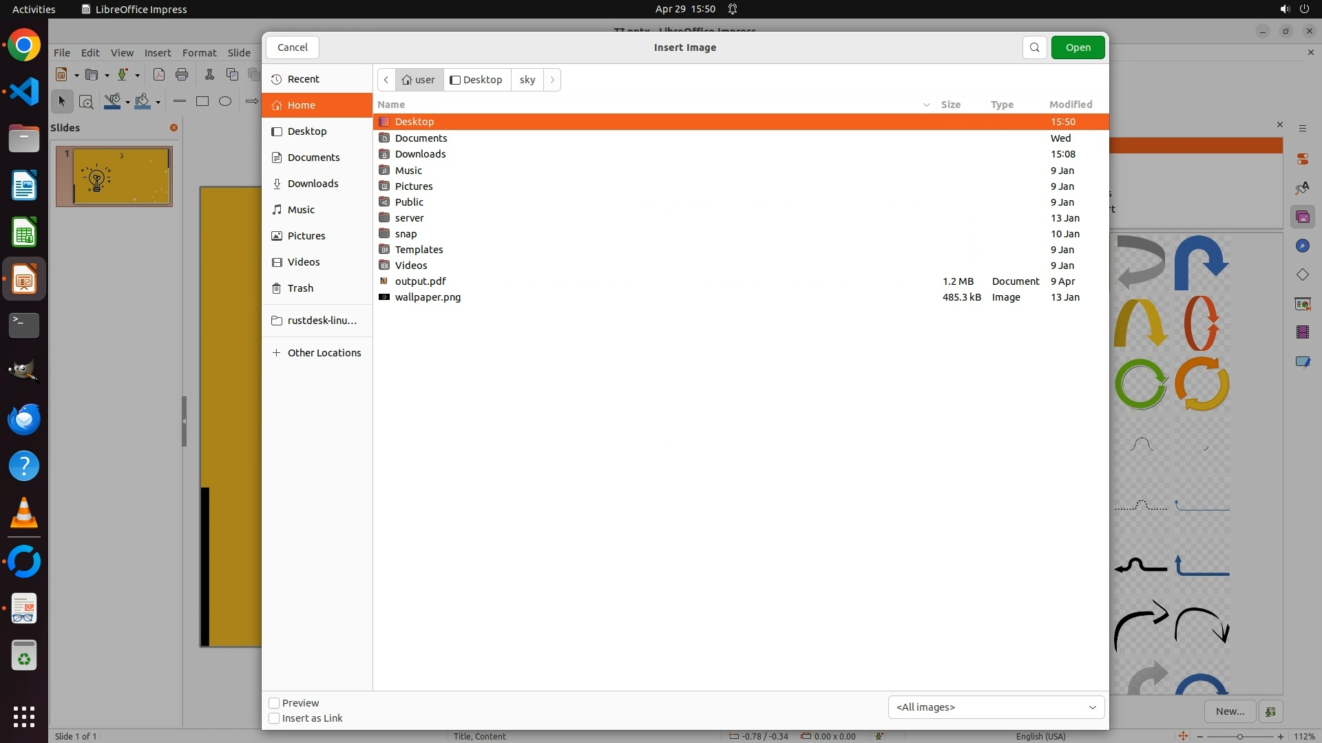
Task: Open the Navigator sidebar icon
Action: (x=1302, y=246)
